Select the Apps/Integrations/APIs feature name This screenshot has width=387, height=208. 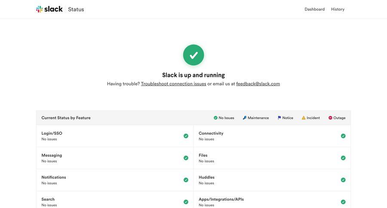(221, 199)
